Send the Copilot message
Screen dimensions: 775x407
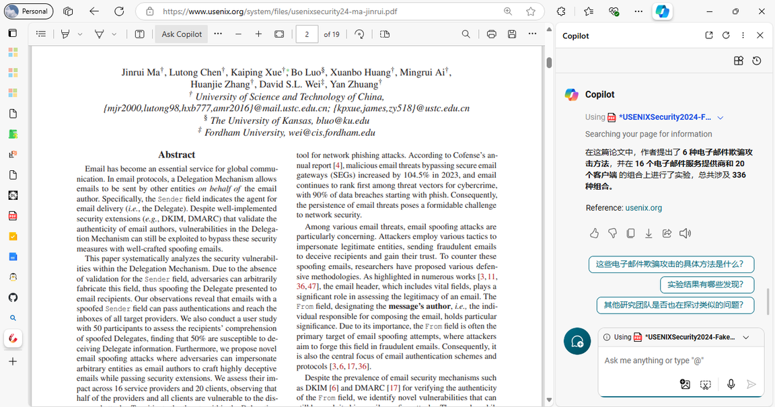(751, 384)
